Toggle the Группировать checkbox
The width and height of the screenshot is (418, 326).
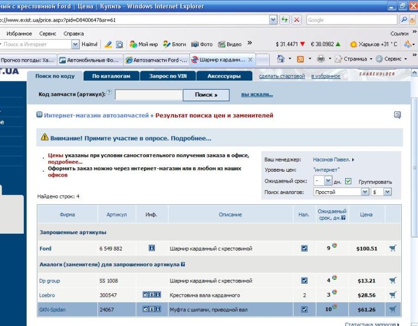[x=348, y=181]
